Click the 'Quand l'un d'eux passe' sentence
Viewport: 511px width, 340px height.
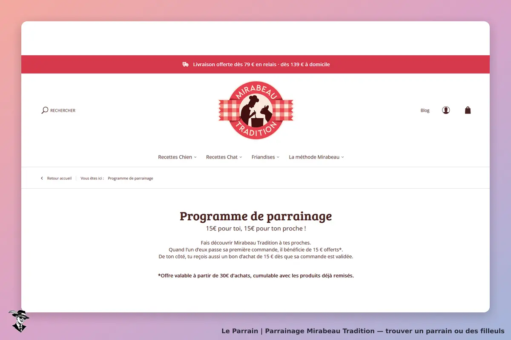tap(255, 249)
